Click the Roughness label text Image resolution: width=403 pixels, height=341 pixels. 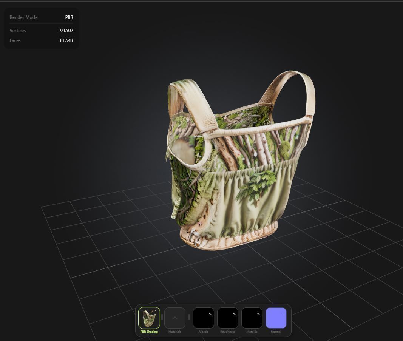227,332
